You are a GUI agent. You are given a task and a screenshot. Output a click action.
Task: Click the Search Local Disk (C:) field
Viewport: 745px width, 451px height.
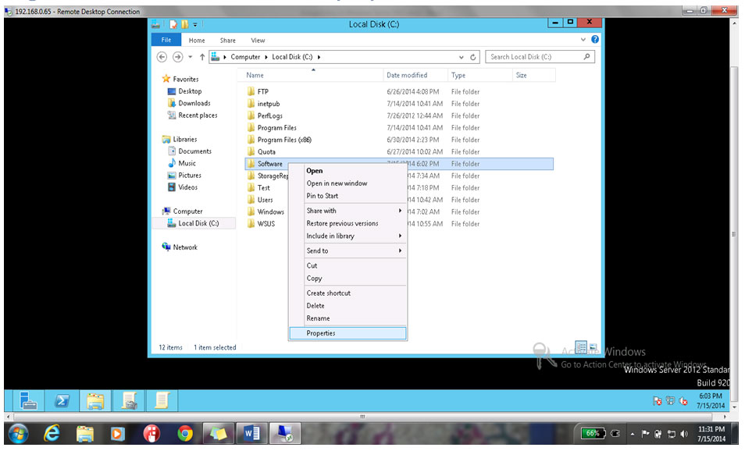pos(540,57)
